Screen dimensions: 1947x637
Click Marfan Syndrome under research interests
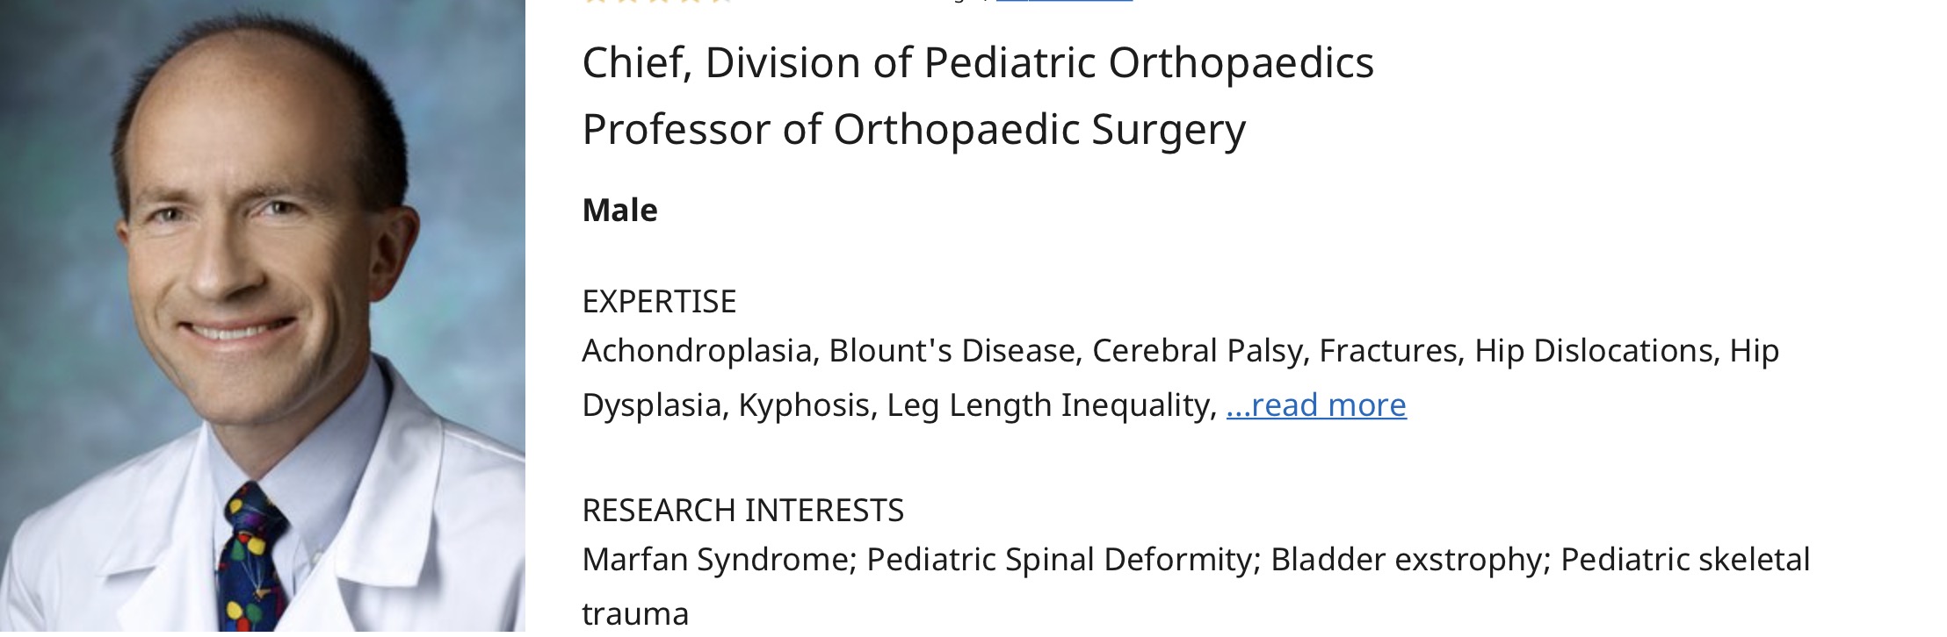point(718,560)
